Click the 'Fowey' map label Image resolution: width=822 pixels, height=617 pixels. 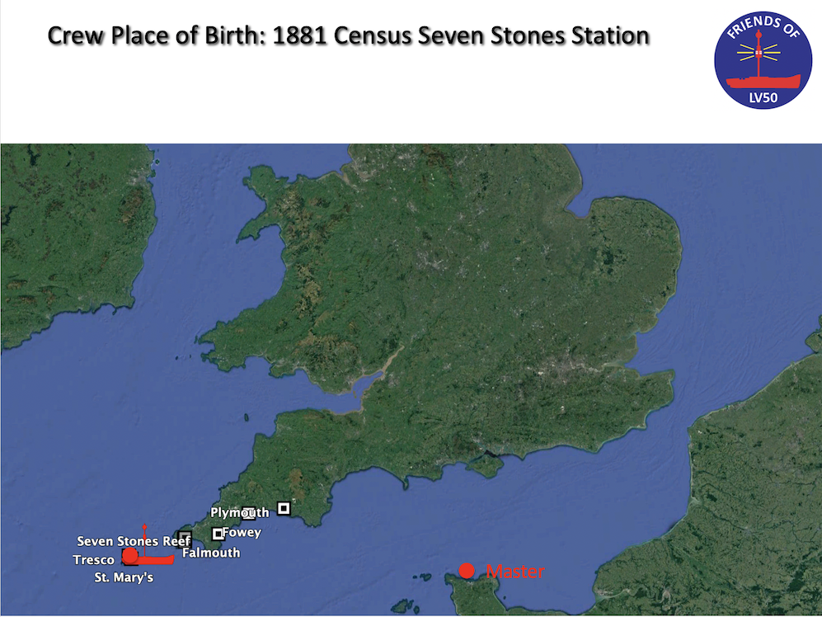(242, 533)
